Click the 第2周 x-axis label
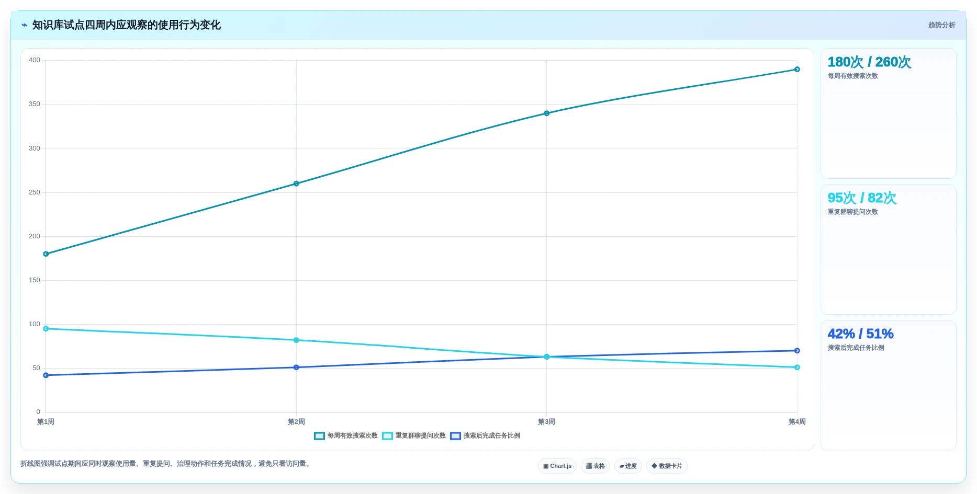 296,422
